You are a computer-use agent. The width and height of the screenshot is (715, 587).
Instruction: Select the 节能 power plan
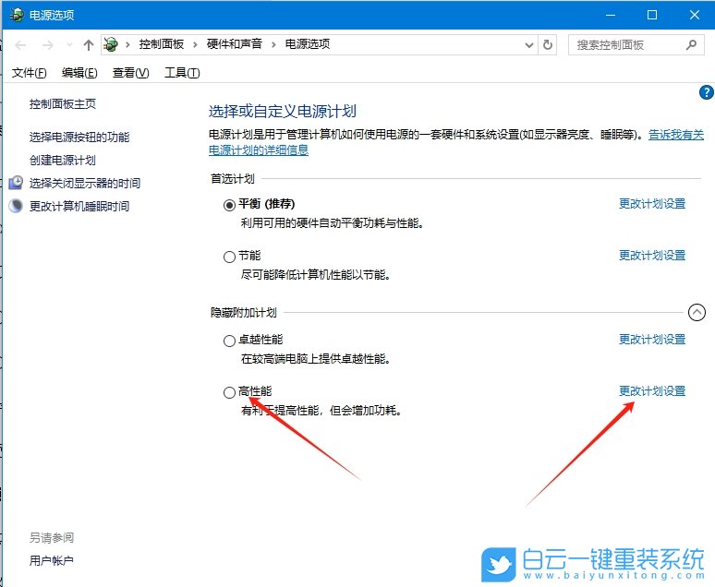click(x=229, y=257)
